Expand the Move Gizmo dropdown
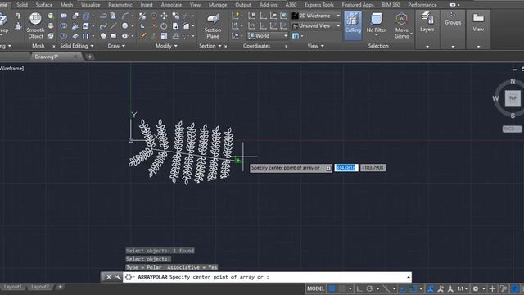Viewport: 524px width, 295px height. coord(411,33)
